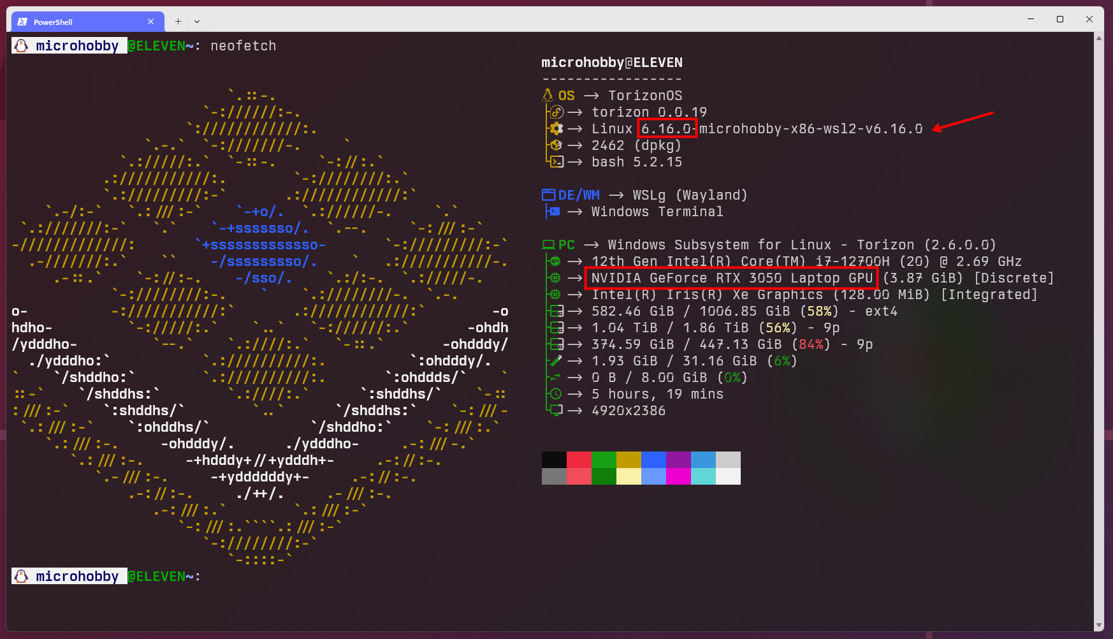Viewport: 1113px width, 639px height.
Task: Click the microhobby-x86-wsl2-v6.16.0 kernel text
Action: click(811, 129)
